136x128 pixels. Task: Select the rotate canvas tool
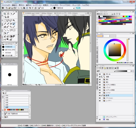click(x=11, y=14)
